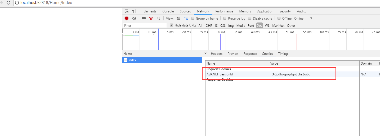Enable Group by frame checkbox
The width and height of the screenshot is (380, 136).
pyautogui.click(x=193, y=19)
